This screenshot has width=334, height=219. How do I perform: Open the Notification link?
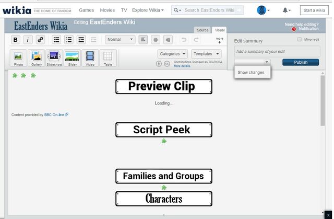(x=308, y=29)
